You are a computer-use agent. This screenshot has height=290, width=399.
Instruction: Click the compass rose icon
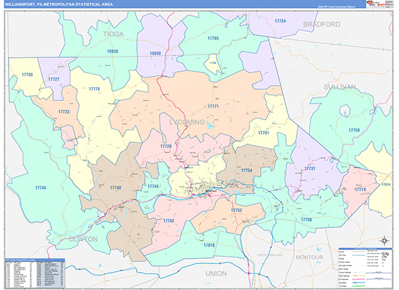pos(385,240)
